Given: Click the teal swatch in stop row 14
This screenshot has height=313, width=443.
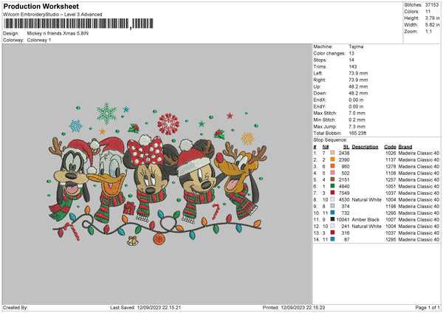Looking at the screenshot, I should click(332, 239).
